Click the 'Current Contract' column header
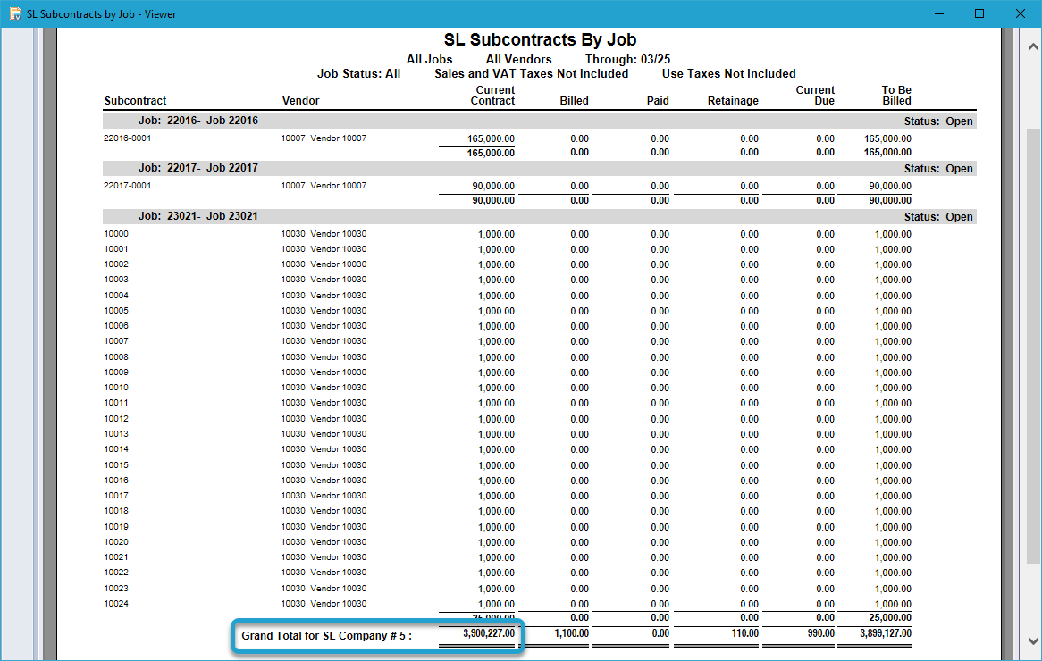 493,96
